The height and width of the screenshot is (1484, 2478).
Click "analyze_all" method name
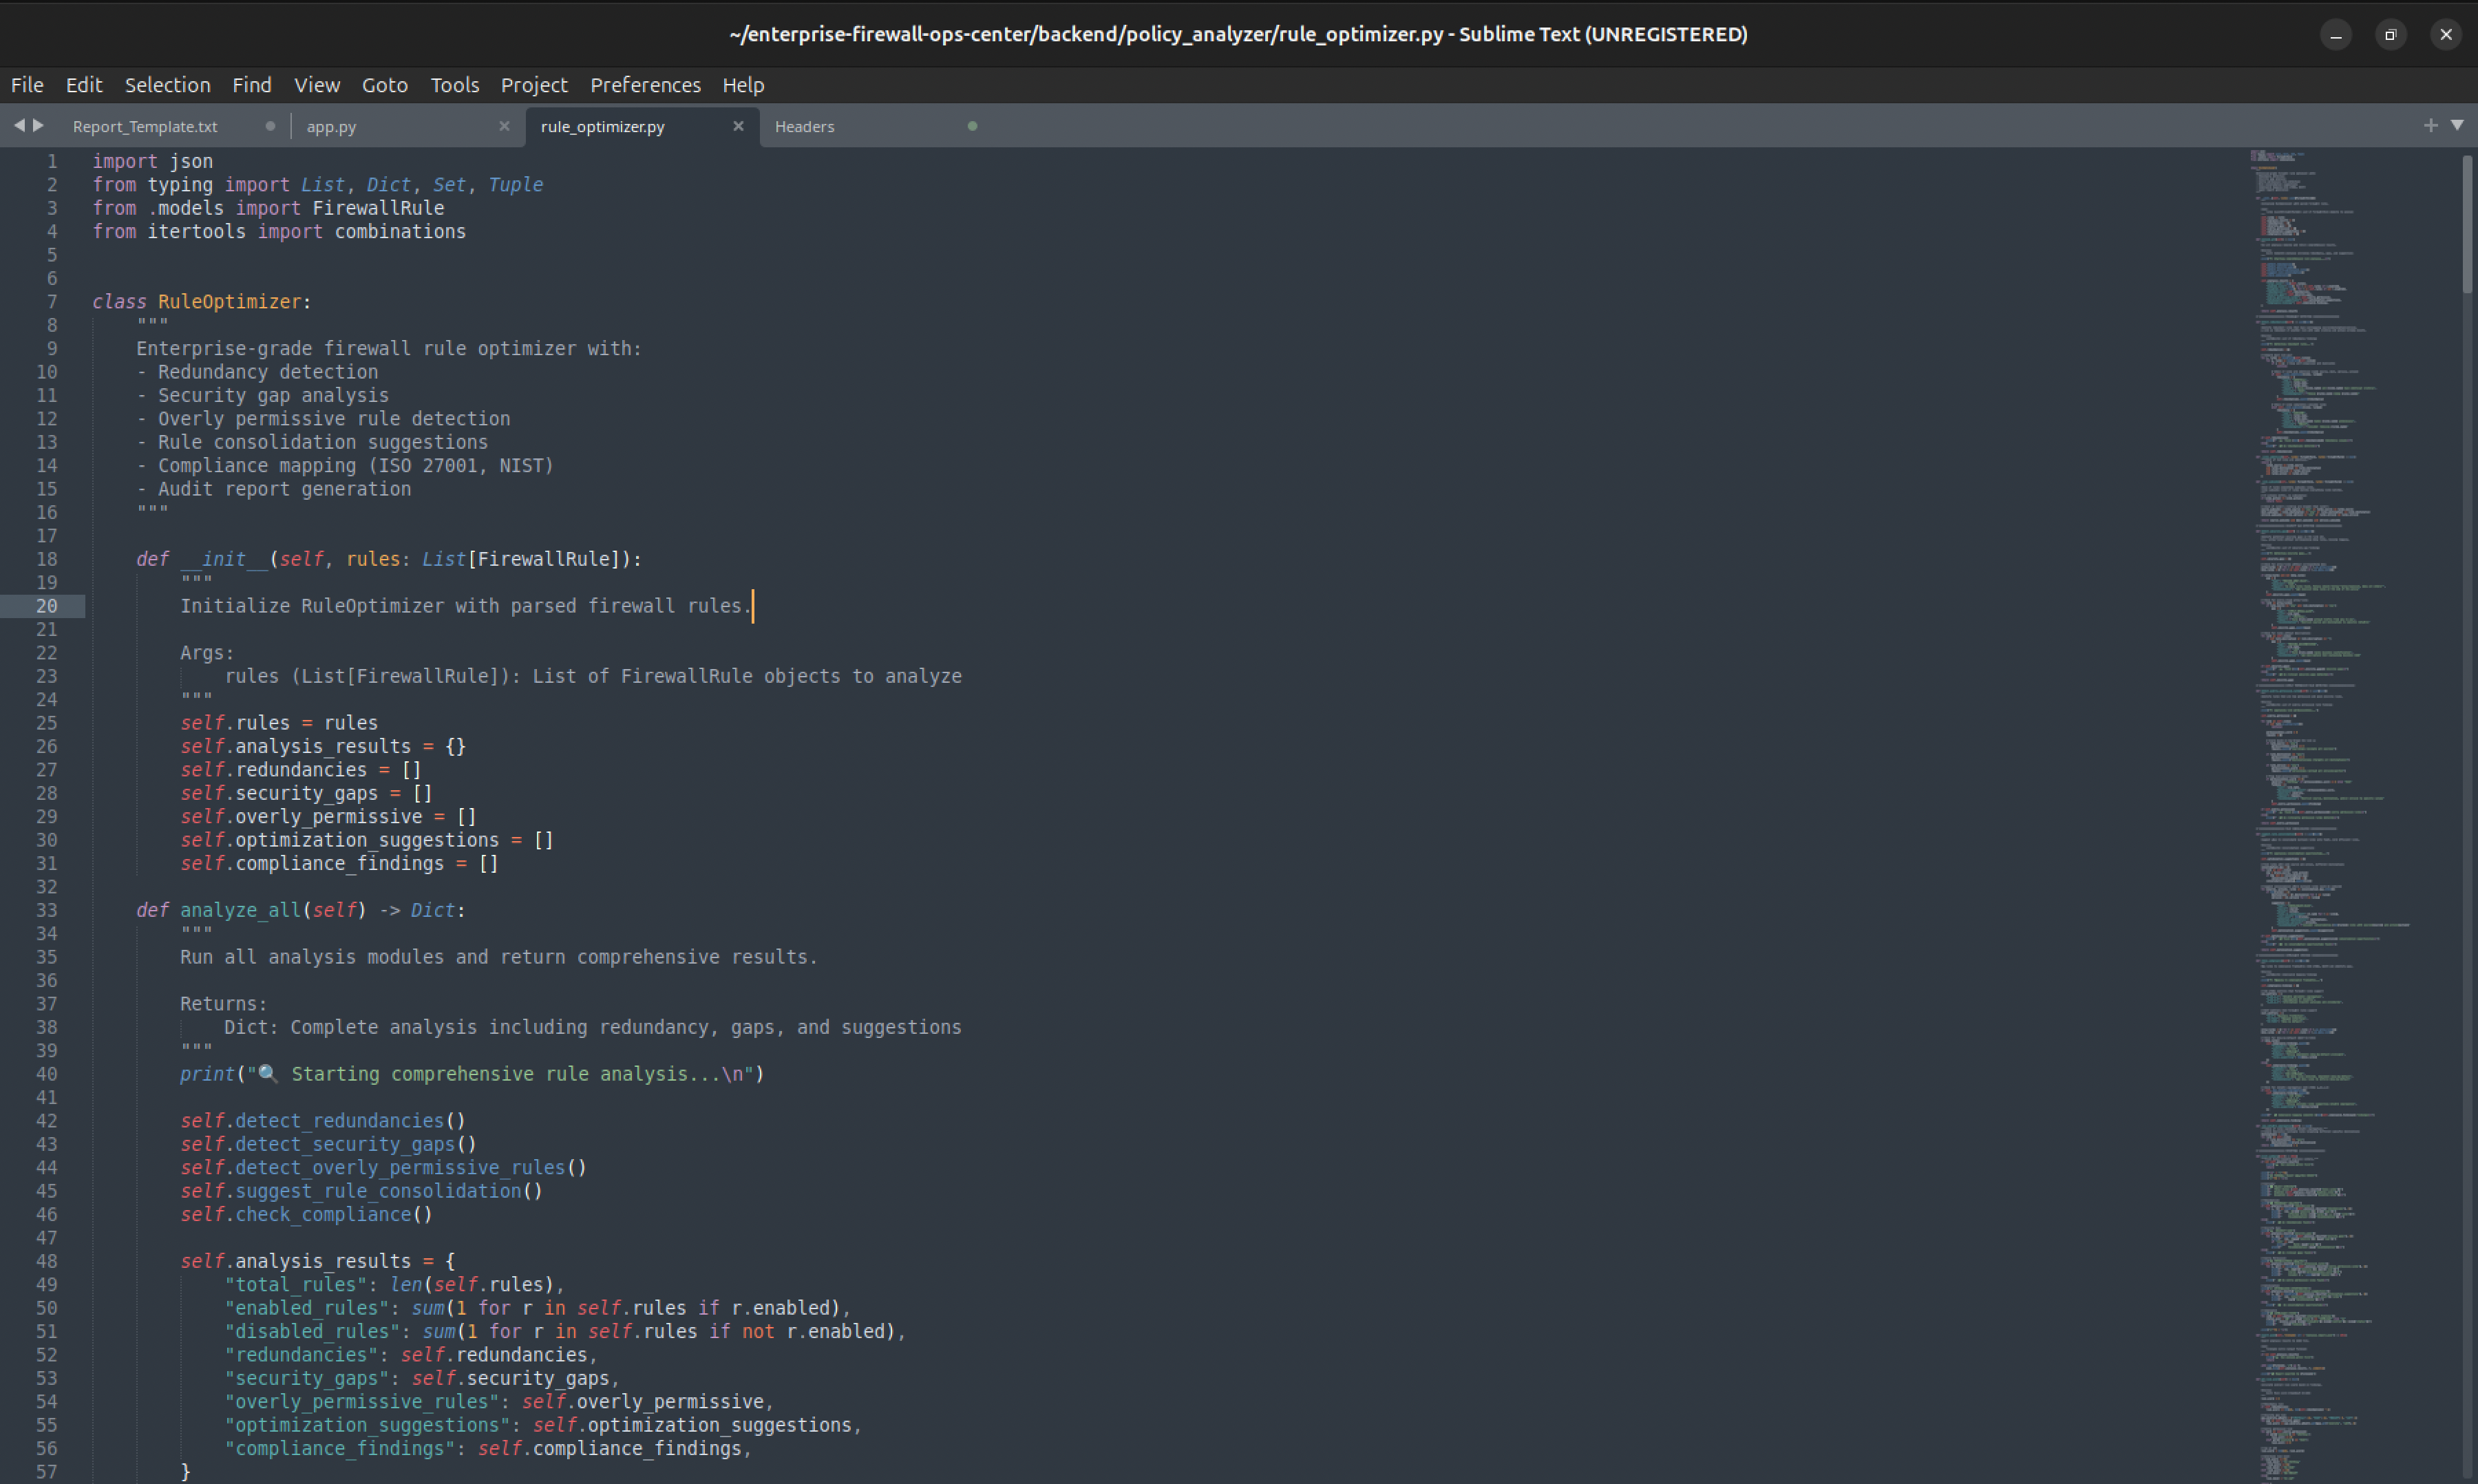click(x=241, y=910)
